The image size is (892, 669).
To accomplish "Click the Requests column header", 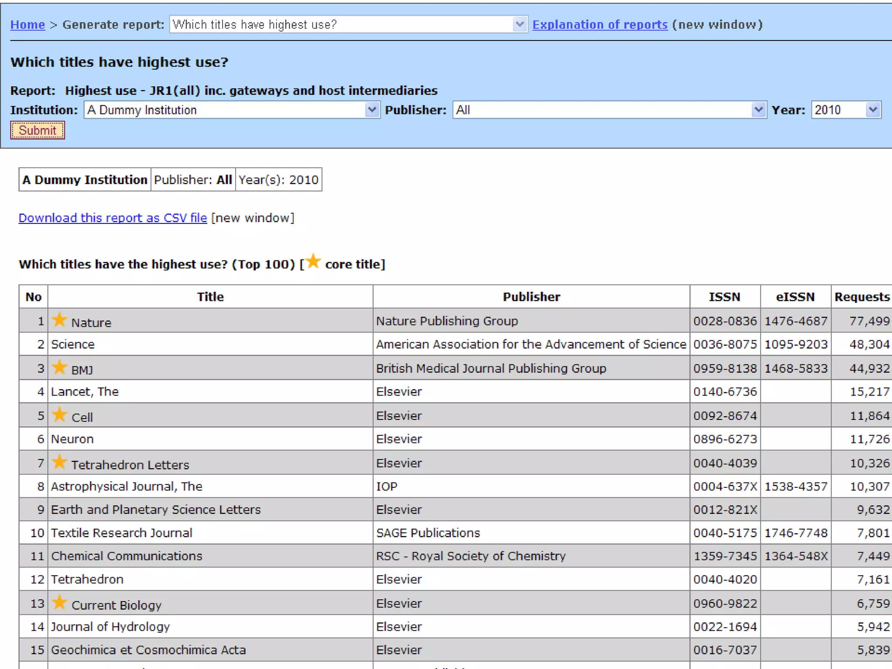I will (862, 297).
